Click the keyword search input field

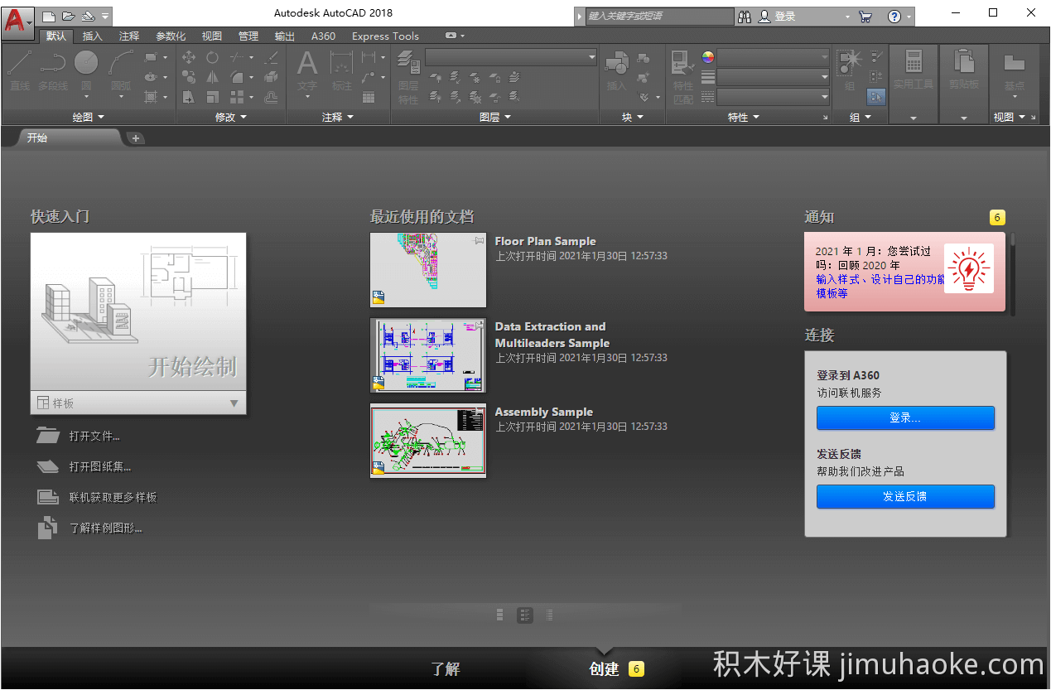pyautogui.click(x=659, y=16)
